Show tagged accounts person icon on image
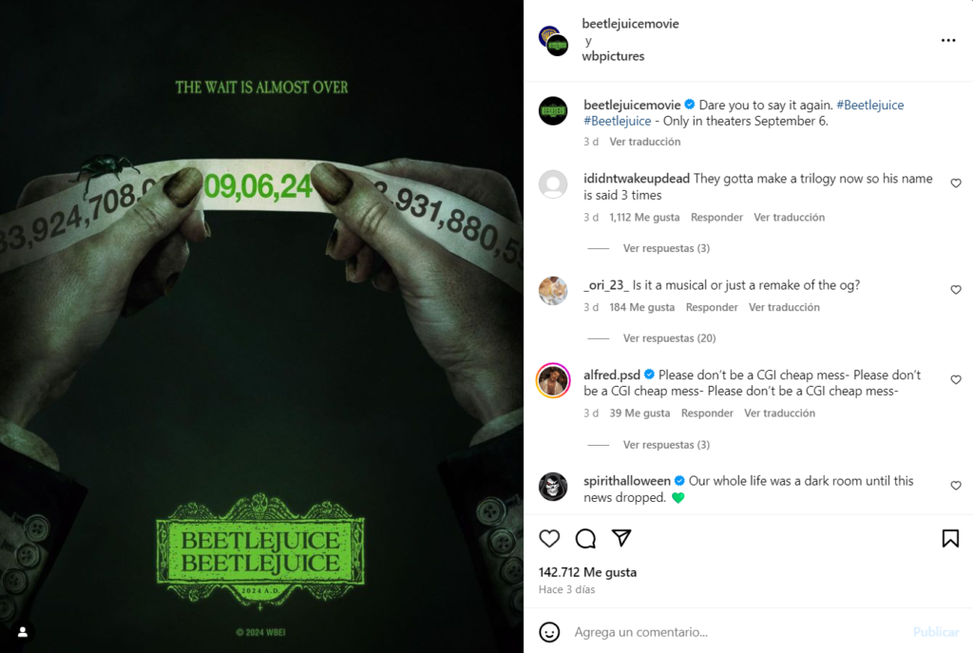The image size is (973, 653). click(23, 632)
